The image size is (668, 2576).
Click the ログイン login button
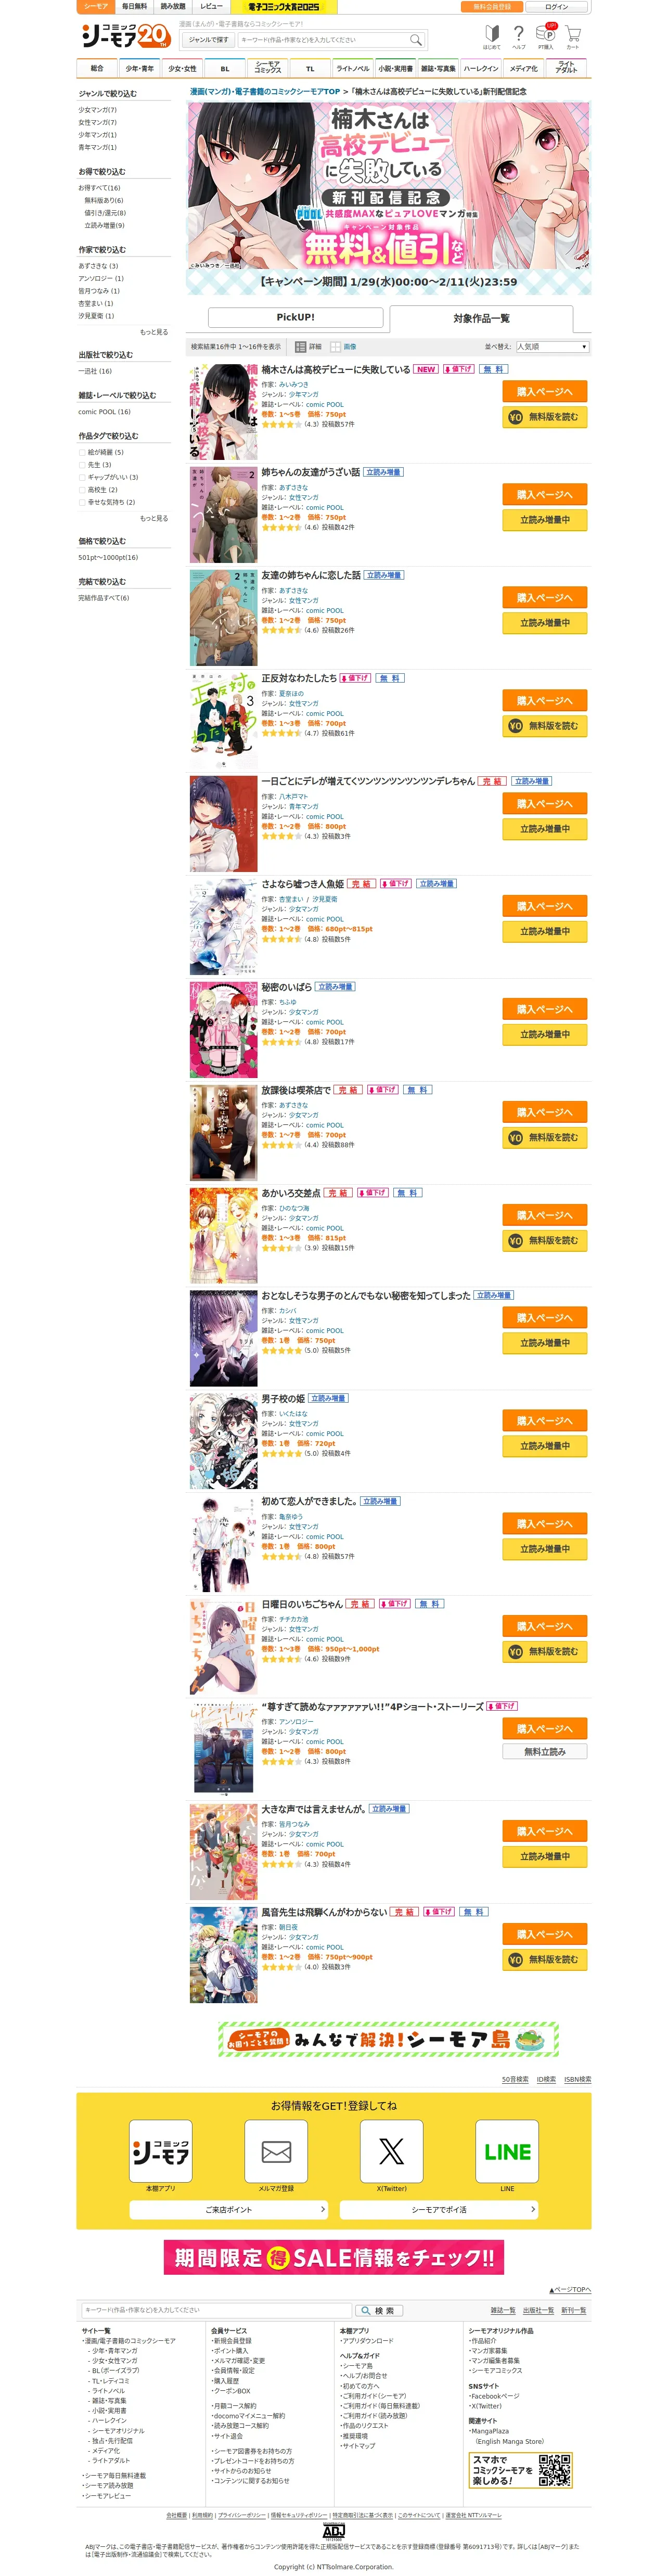click(556, 7)
